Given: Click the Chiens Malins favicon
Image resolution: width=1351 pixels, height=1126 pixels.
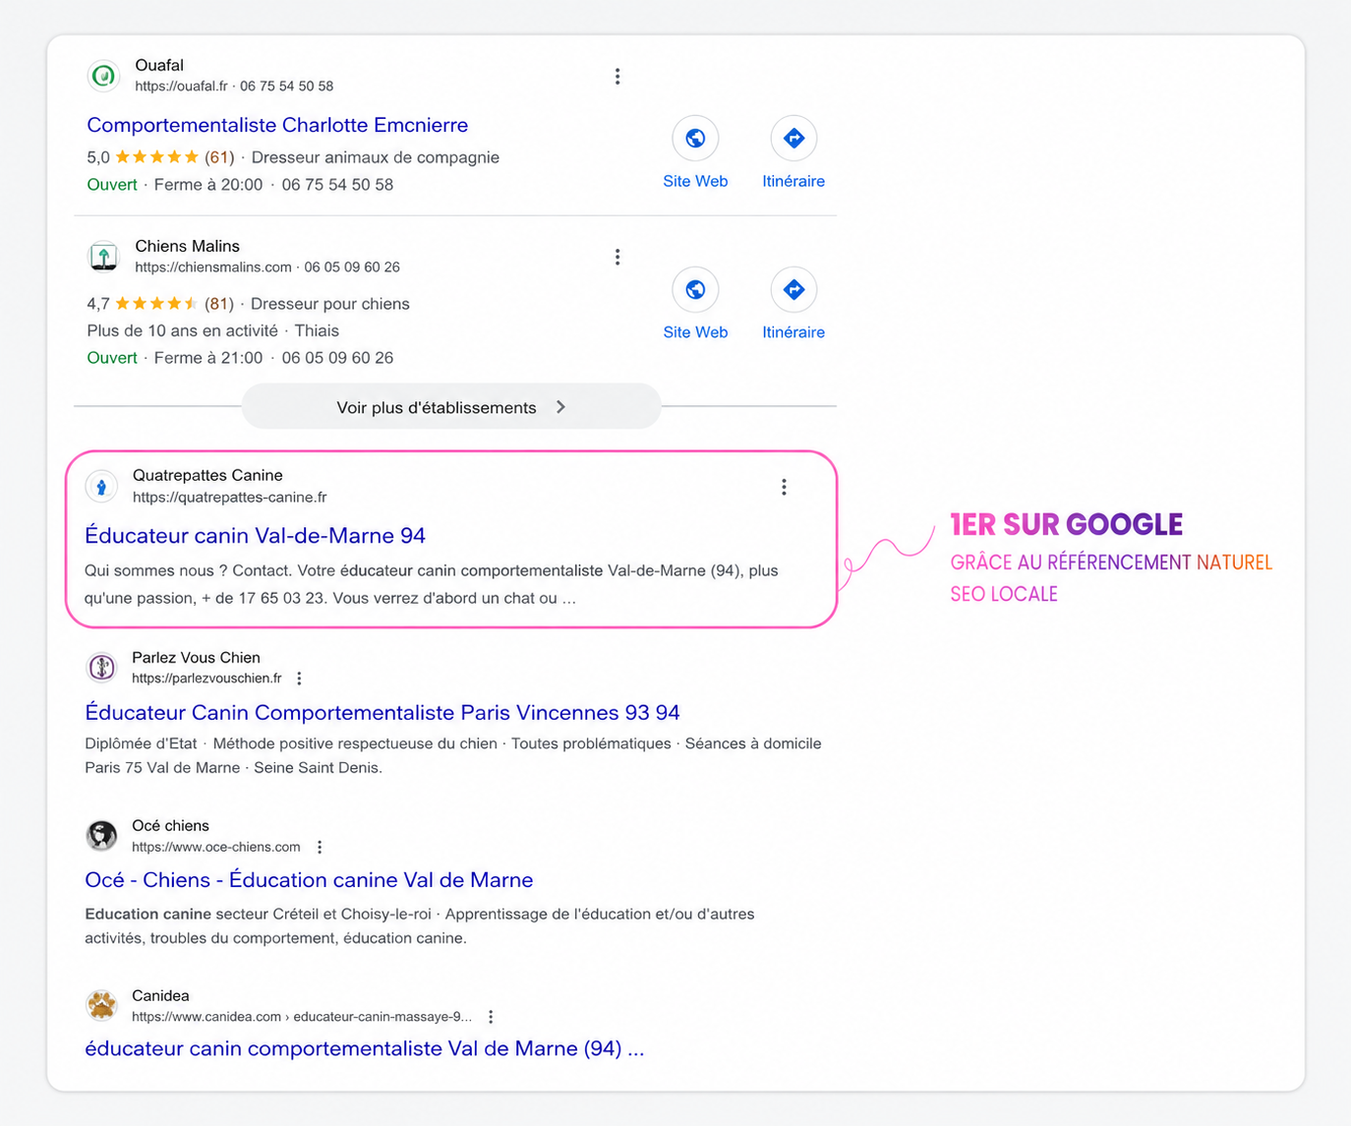Looking at the screenshot, I should coord(103,257).
